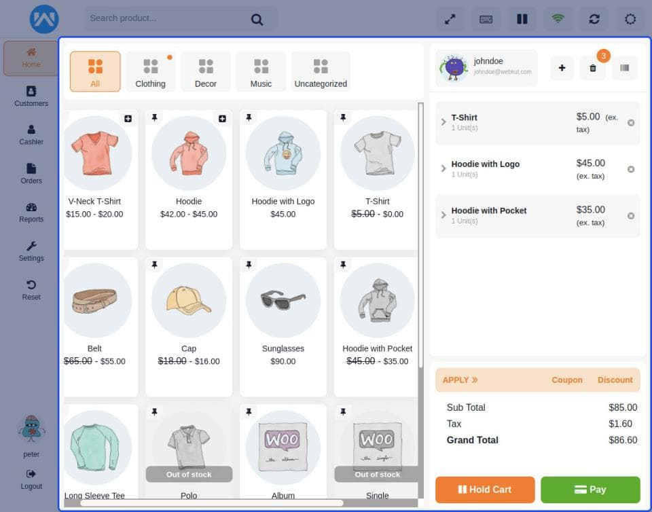Click horizontal scrollbar at bottom
Viewport: 652px width, 512px height.
(x=212, y=503)
